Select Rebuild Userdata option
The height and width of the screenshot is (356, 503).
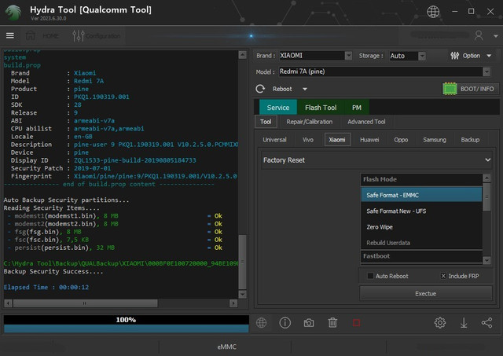[421, 243]
